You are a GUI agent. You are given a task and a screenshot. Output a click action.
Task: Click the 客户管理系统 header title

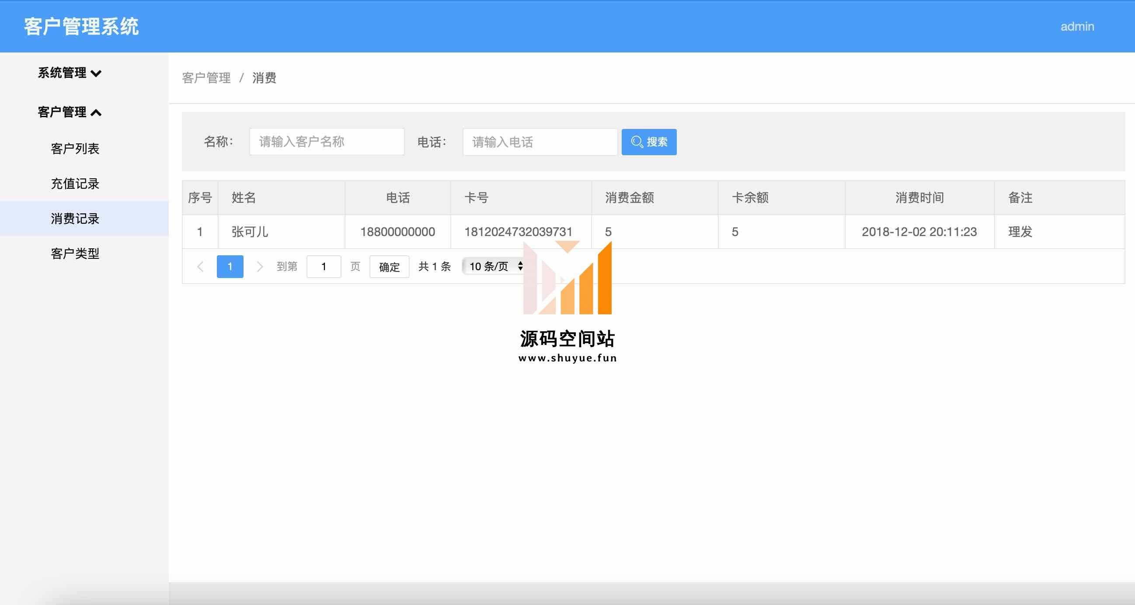tap(81, 26)
